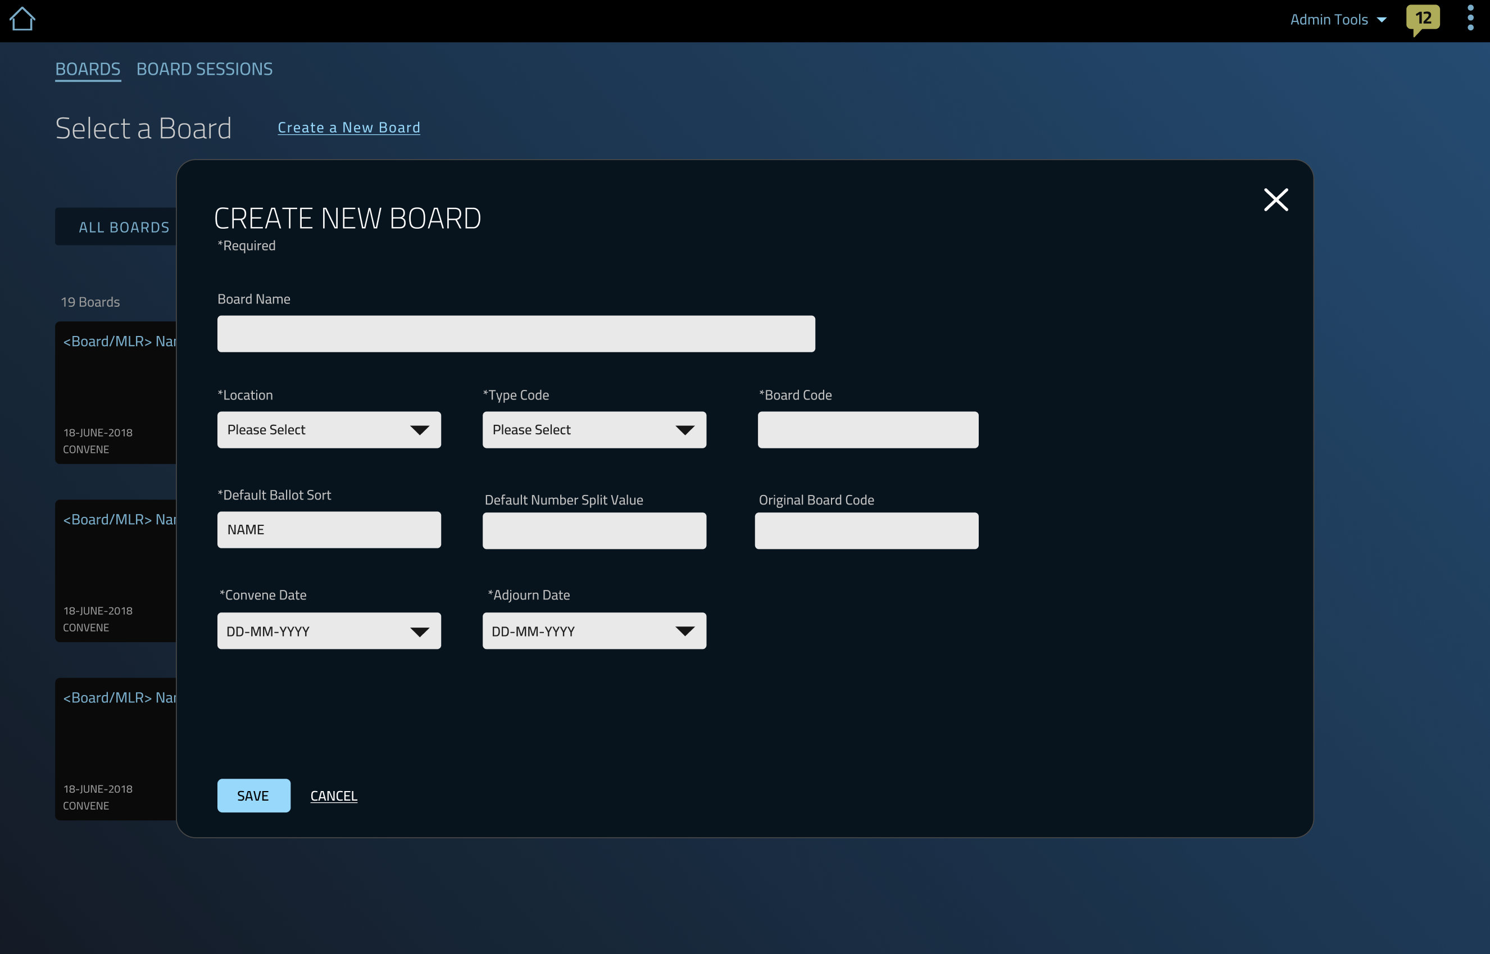Viewport: 1490px width, 954px height.
Task: Click the home icon in top left
Action: click(23, 19)
